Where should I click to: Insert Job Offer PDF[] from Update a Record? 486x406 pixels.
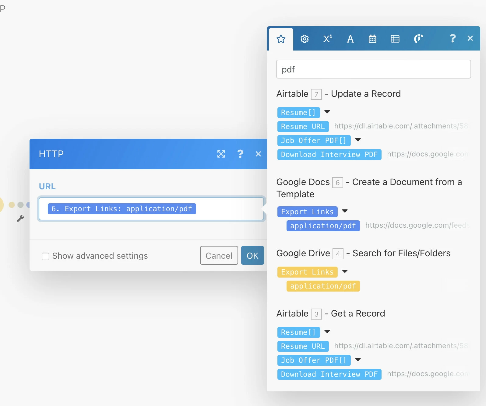tap(314, 141)
